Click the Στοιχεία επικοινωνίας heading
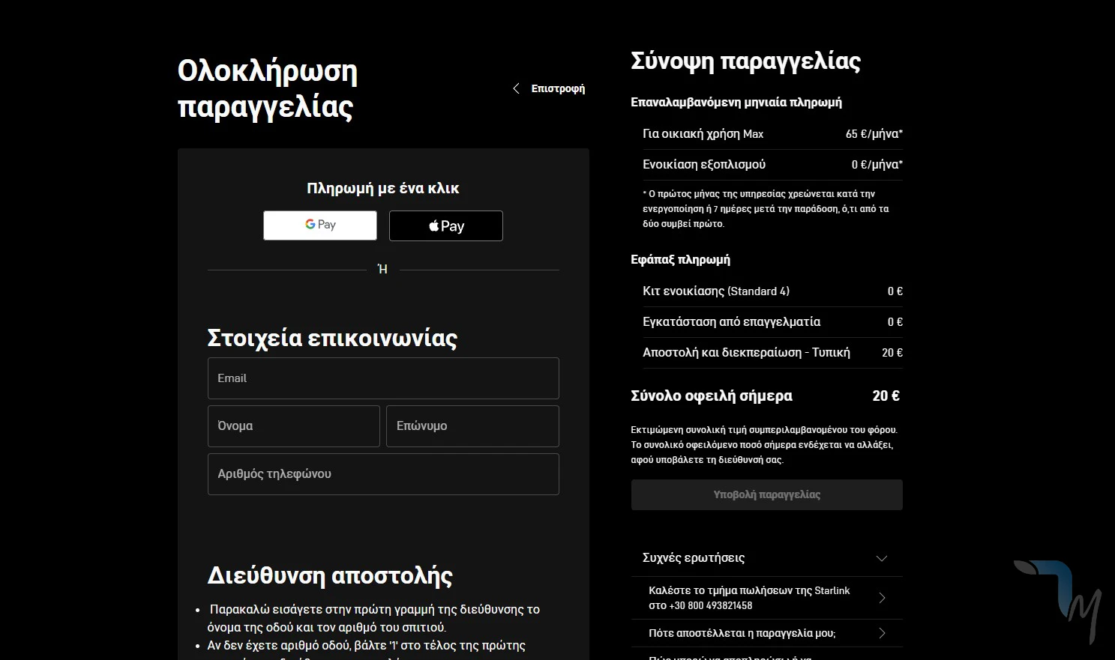This screenshot has width=1115, height=660. [332, 339]
